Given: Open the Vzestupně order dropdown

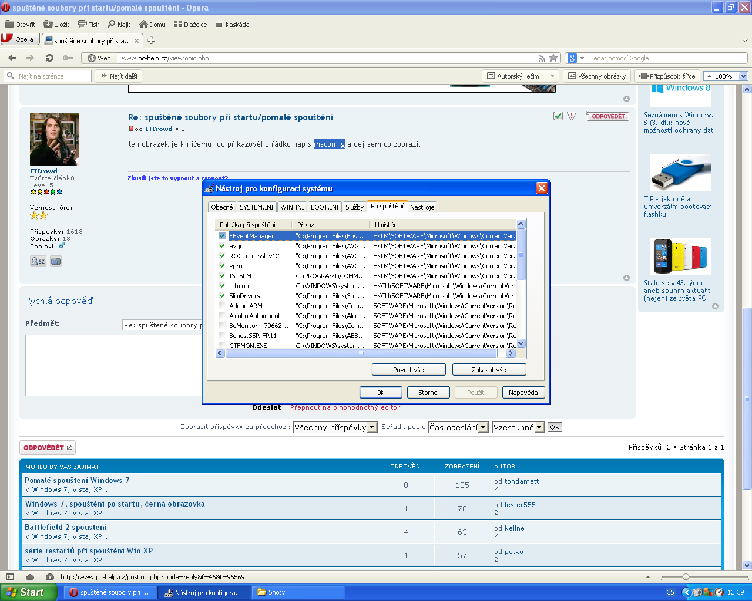Looking at the screenshot, I should point(518,427).
